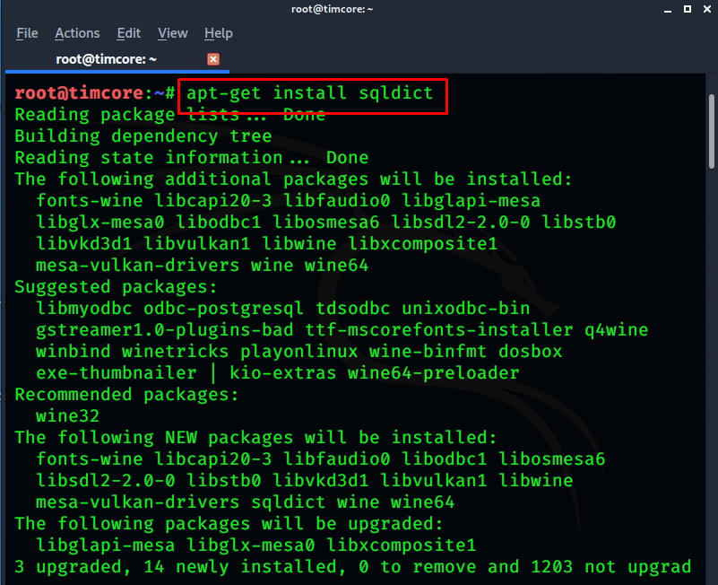The width and height of the screenshot is (718, 585).
Task: Click the 'odbc-postgresql' package name
Action: pos(223,309)
